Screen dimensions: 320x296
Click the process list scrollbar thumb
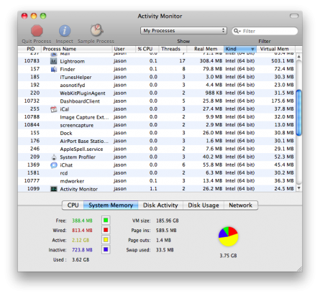click(298, 113)
